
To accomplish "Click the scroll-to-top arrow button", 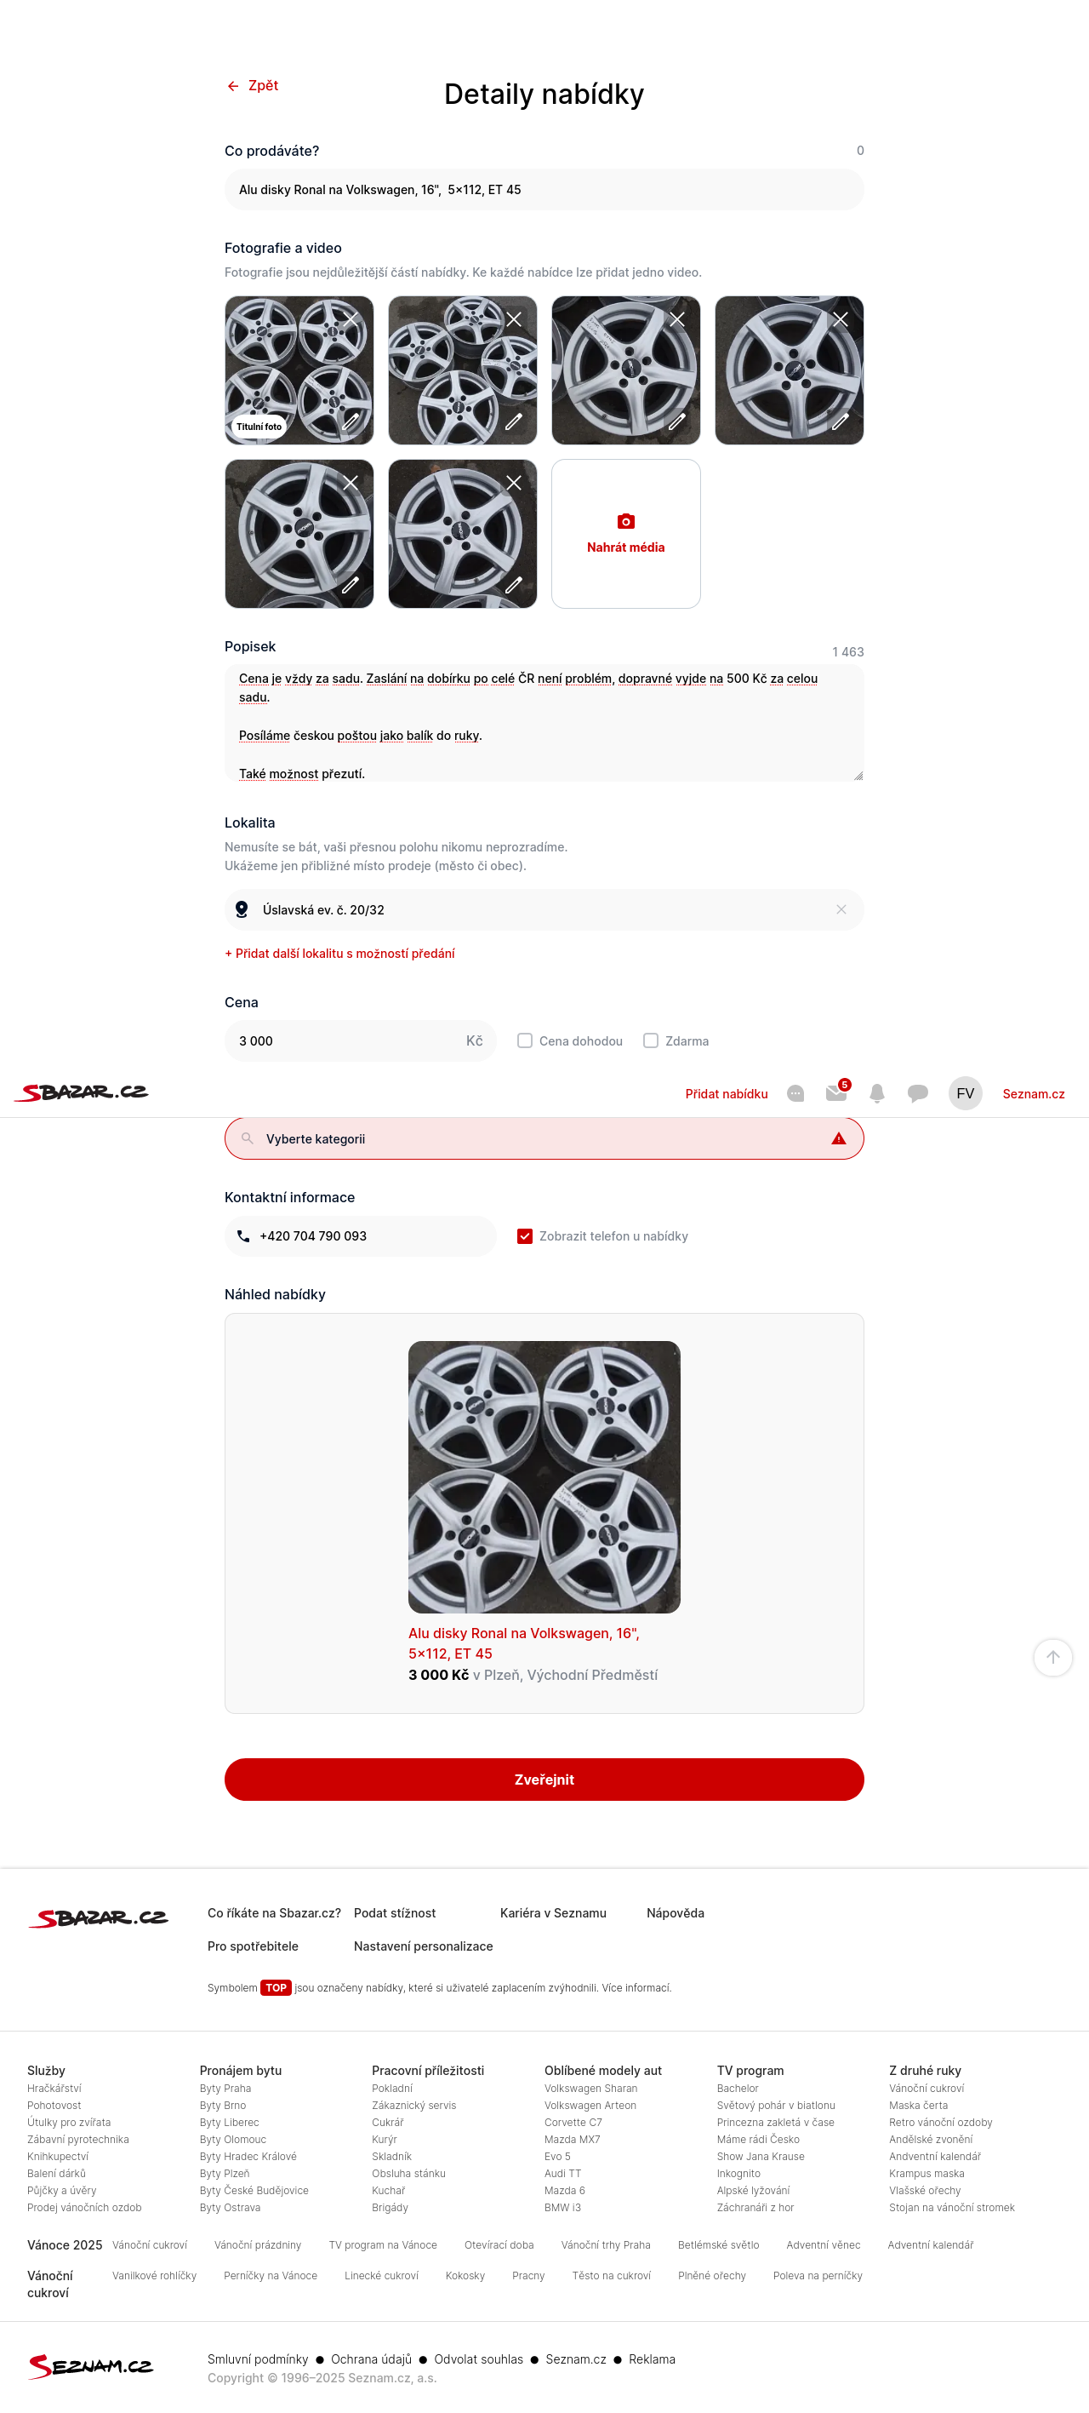I will pyautogui.click(x=1052, y=1657).
